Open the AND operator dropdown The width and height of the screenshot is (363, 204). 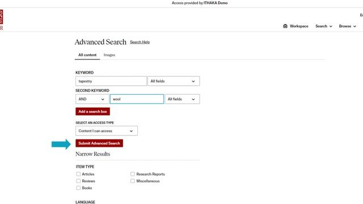92,99
